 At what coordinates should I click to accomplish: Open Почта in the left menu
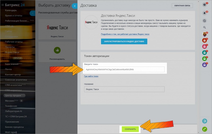8,69
